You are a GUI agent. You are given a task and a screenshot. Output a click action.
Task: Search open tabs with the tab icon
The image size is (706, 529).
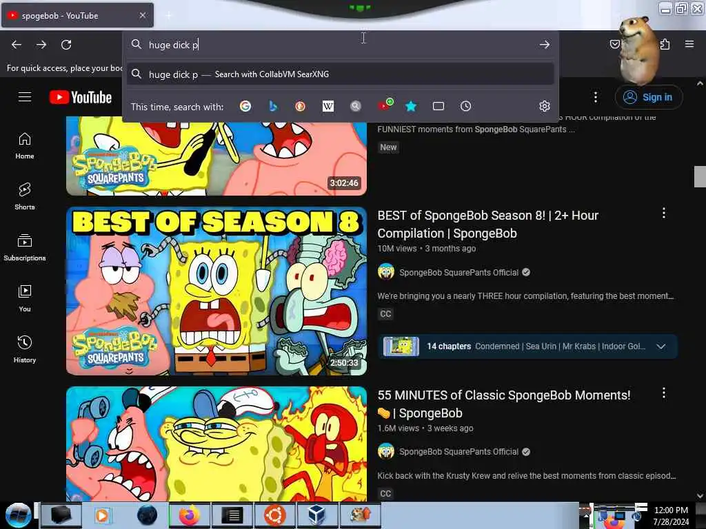[x=438, y=106]
